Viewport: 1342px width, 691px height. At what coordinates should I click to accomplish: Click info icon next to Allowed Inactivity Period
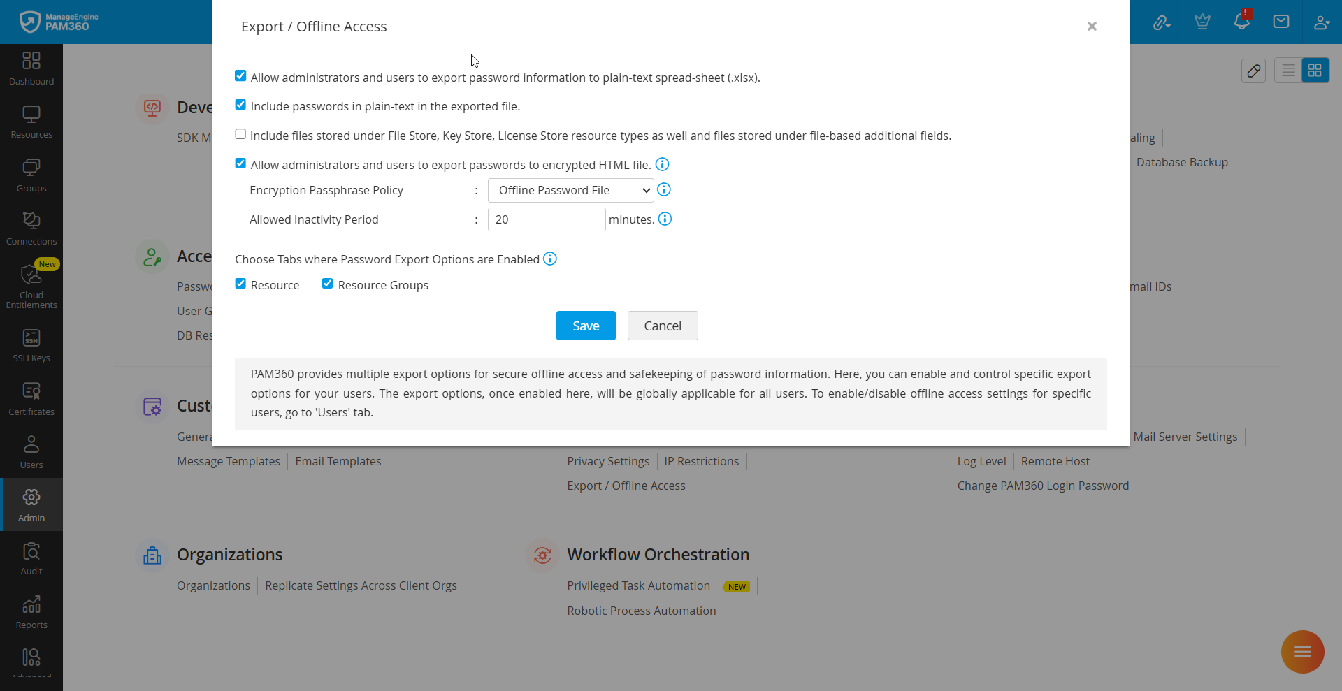[665, 219]
